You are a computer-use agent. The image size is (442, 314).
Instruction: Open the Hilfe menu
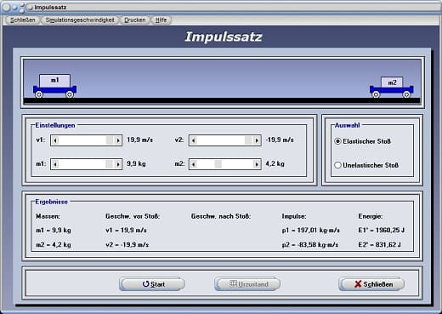click(x=161, y=20)
